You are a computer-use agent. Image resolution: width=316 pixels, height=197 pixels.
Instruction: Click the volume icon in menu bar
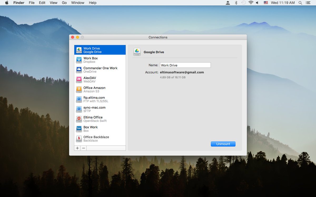[x=257, y=3]
